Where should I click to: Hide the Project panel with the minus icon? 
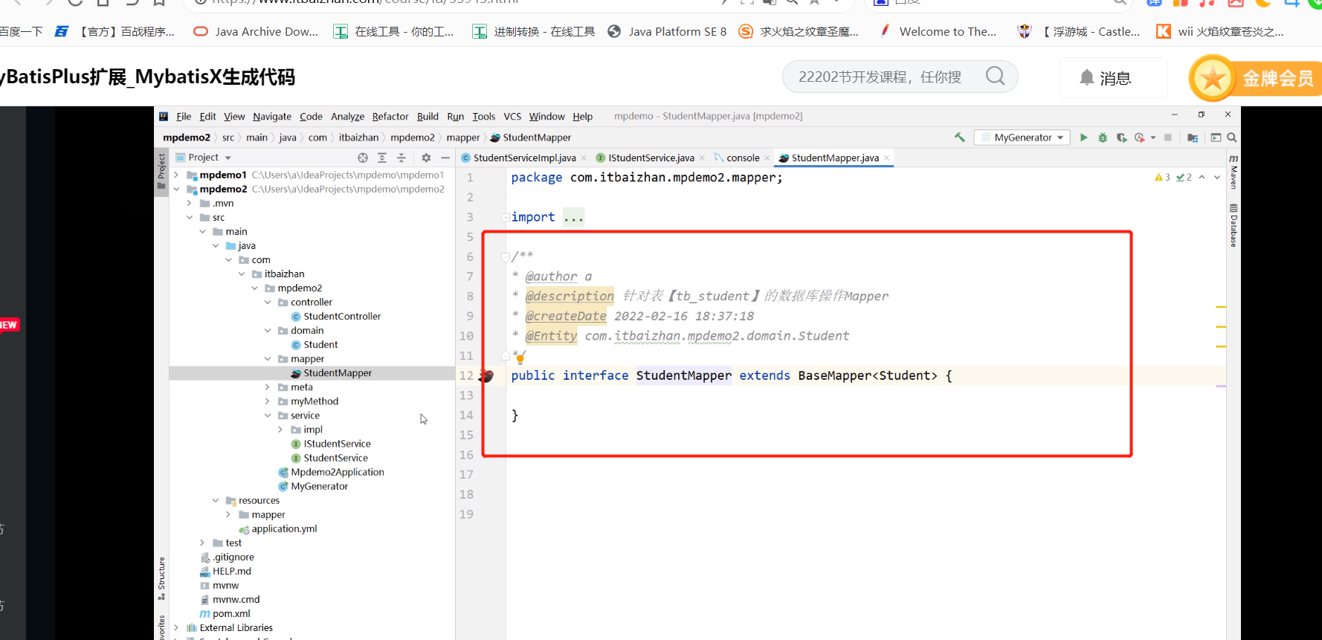445,158
